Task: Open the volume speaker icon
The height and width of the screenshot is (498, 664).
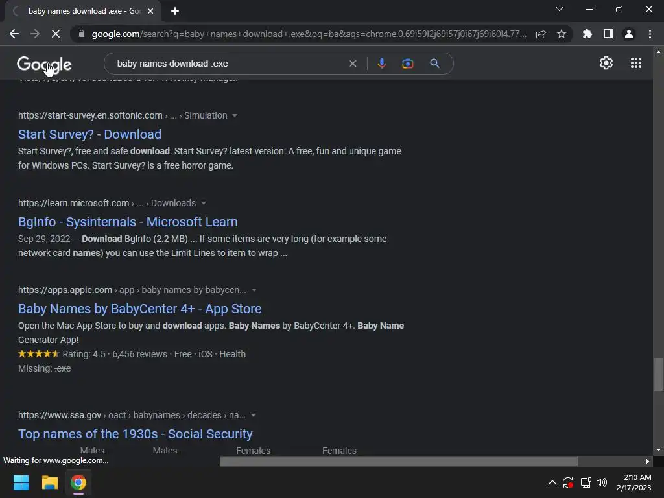Action: (x=602, y=482)
